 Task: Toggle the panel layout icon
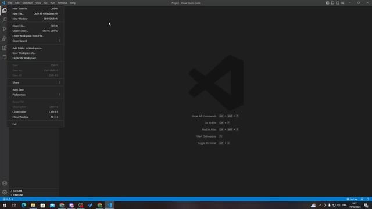(x=332, y=3)
